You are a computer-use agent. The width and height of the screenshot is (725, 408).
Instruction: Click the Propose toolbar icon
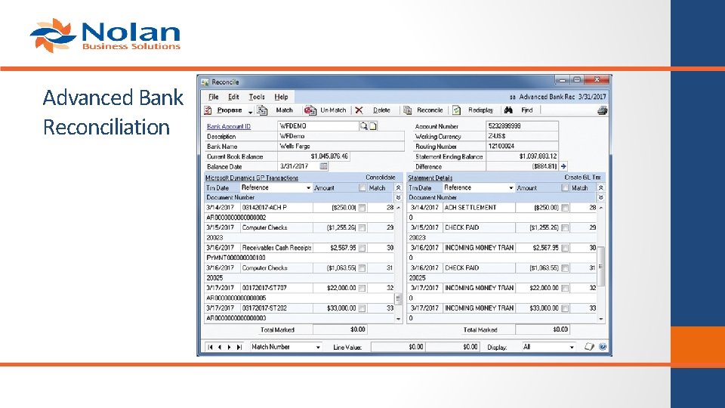(x=208, y=110)
